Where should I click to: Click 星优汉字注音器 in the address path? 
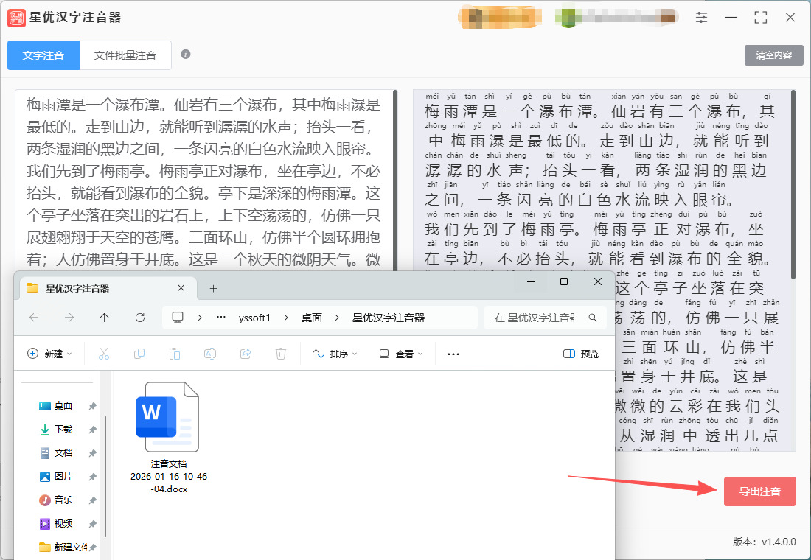pos(389,318)
